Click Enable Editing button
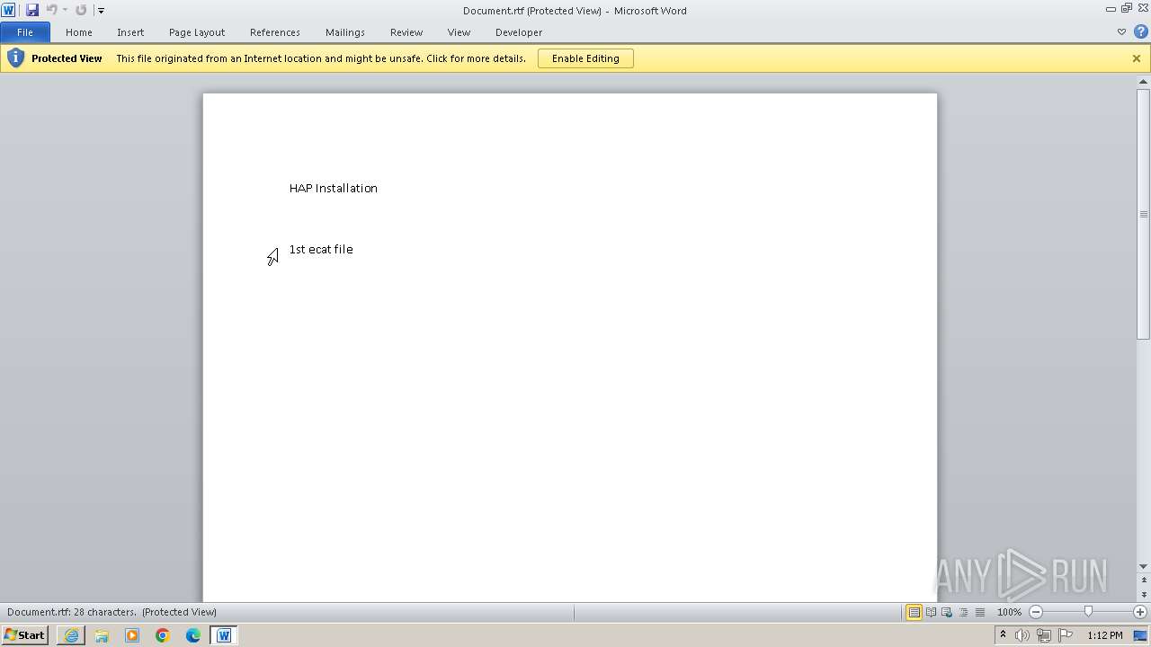This screenshot has width=1151, height=647. click(585, 58)
